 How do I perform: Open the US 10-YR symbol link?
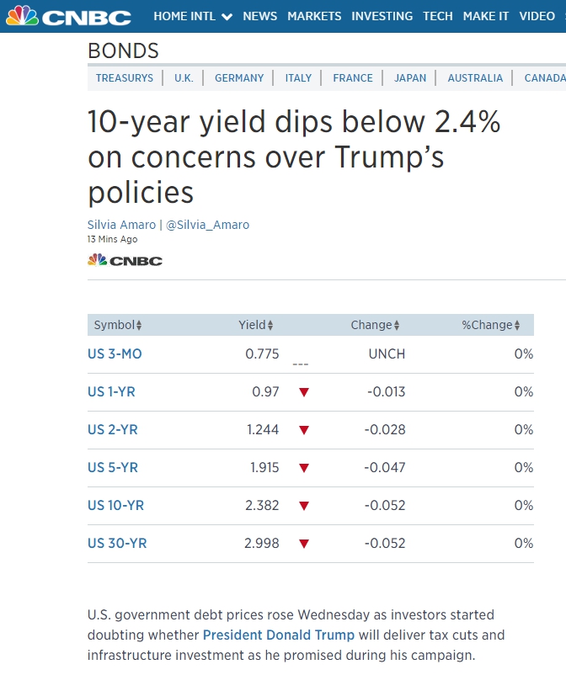[115, 506]
